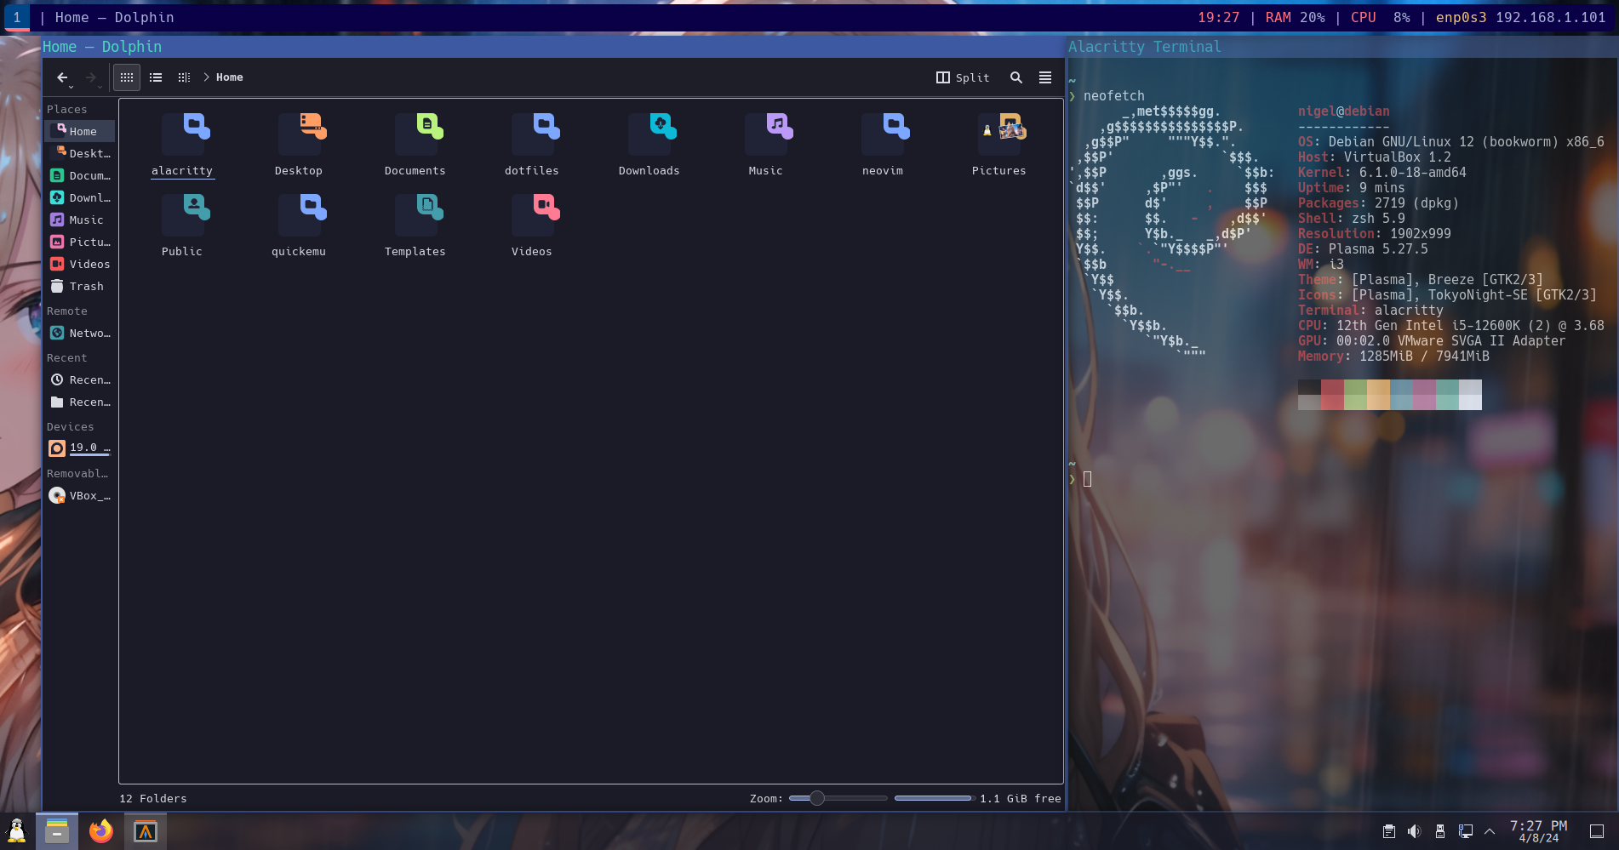Switch to compact list view mode
The image size is (1619, 850).
156,77
